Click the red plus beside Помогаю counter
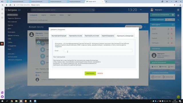Viewport: 183px width, 103px height. (172, 34)
